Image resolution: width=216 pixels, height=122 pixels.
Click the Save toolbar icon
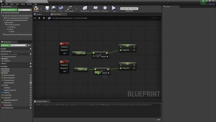point(47,8)
